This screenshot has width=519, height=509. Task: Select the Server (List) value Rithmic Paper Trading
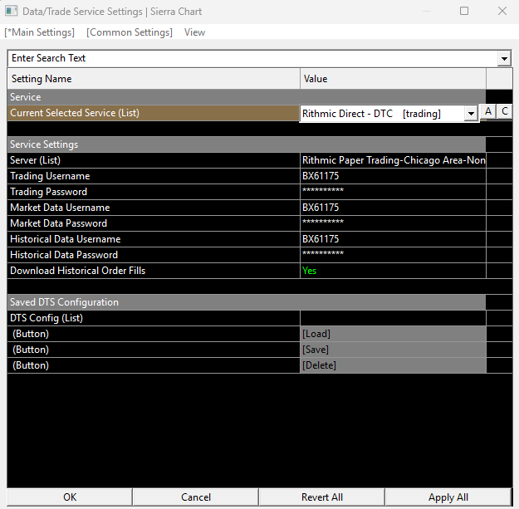393,160
